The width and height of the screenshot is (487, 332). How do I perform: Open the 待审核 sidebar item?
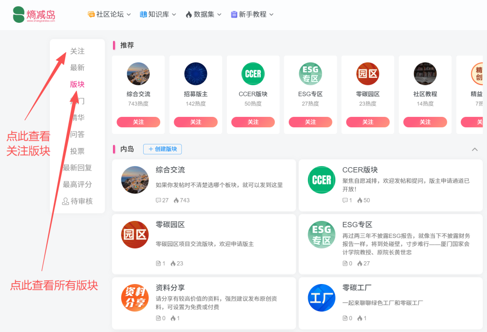pyautogui.click(x=78, y=201)
